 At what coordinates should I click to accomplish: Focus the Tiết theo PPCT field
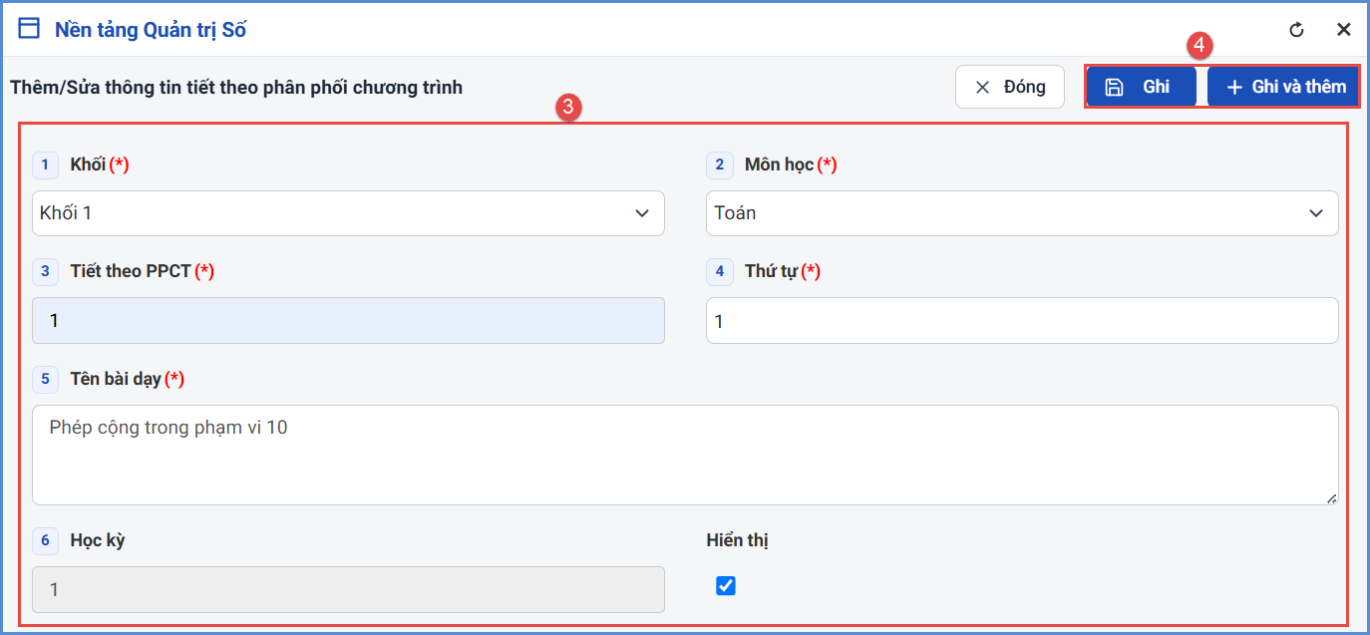point(348,321)
